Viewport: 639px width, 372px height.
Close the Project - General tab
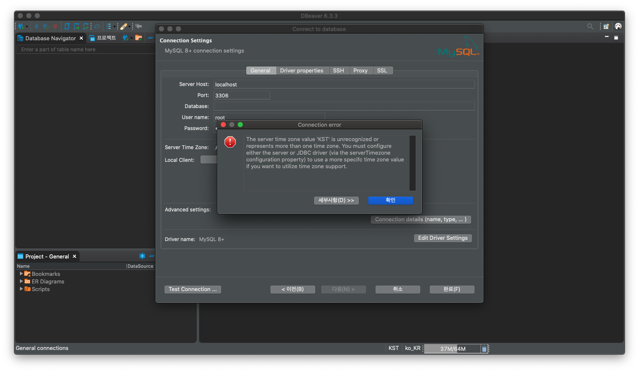point(75,256)
